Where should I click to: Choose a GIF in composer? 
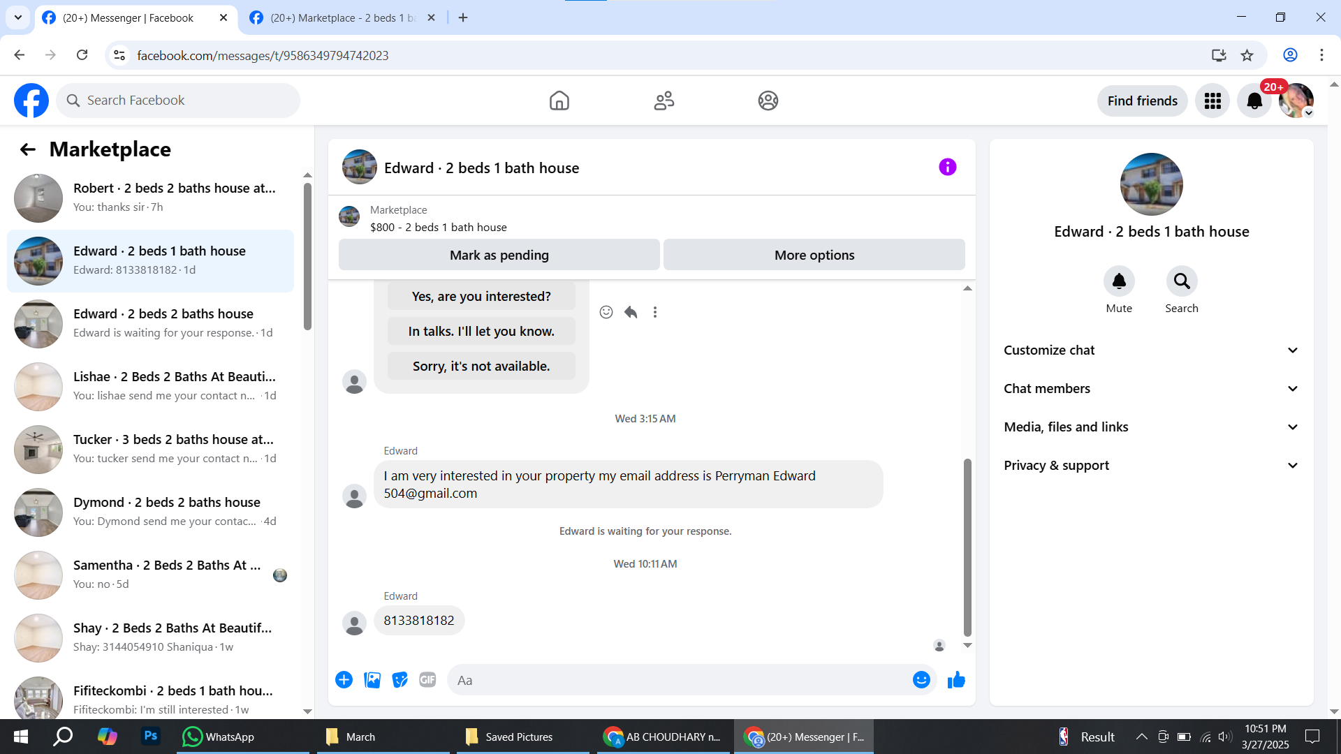pos(427,680)
